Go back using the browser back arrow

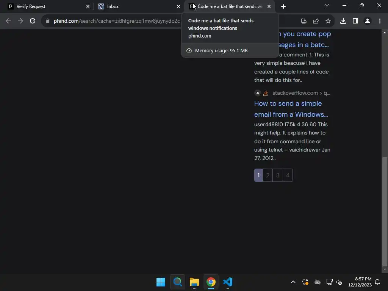(8, 21)
